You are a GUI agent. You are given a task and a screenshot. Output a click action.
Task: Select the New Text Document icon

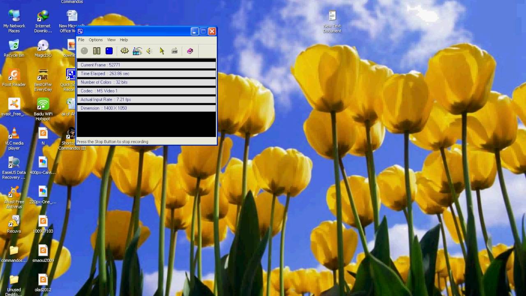click(332, 22)
